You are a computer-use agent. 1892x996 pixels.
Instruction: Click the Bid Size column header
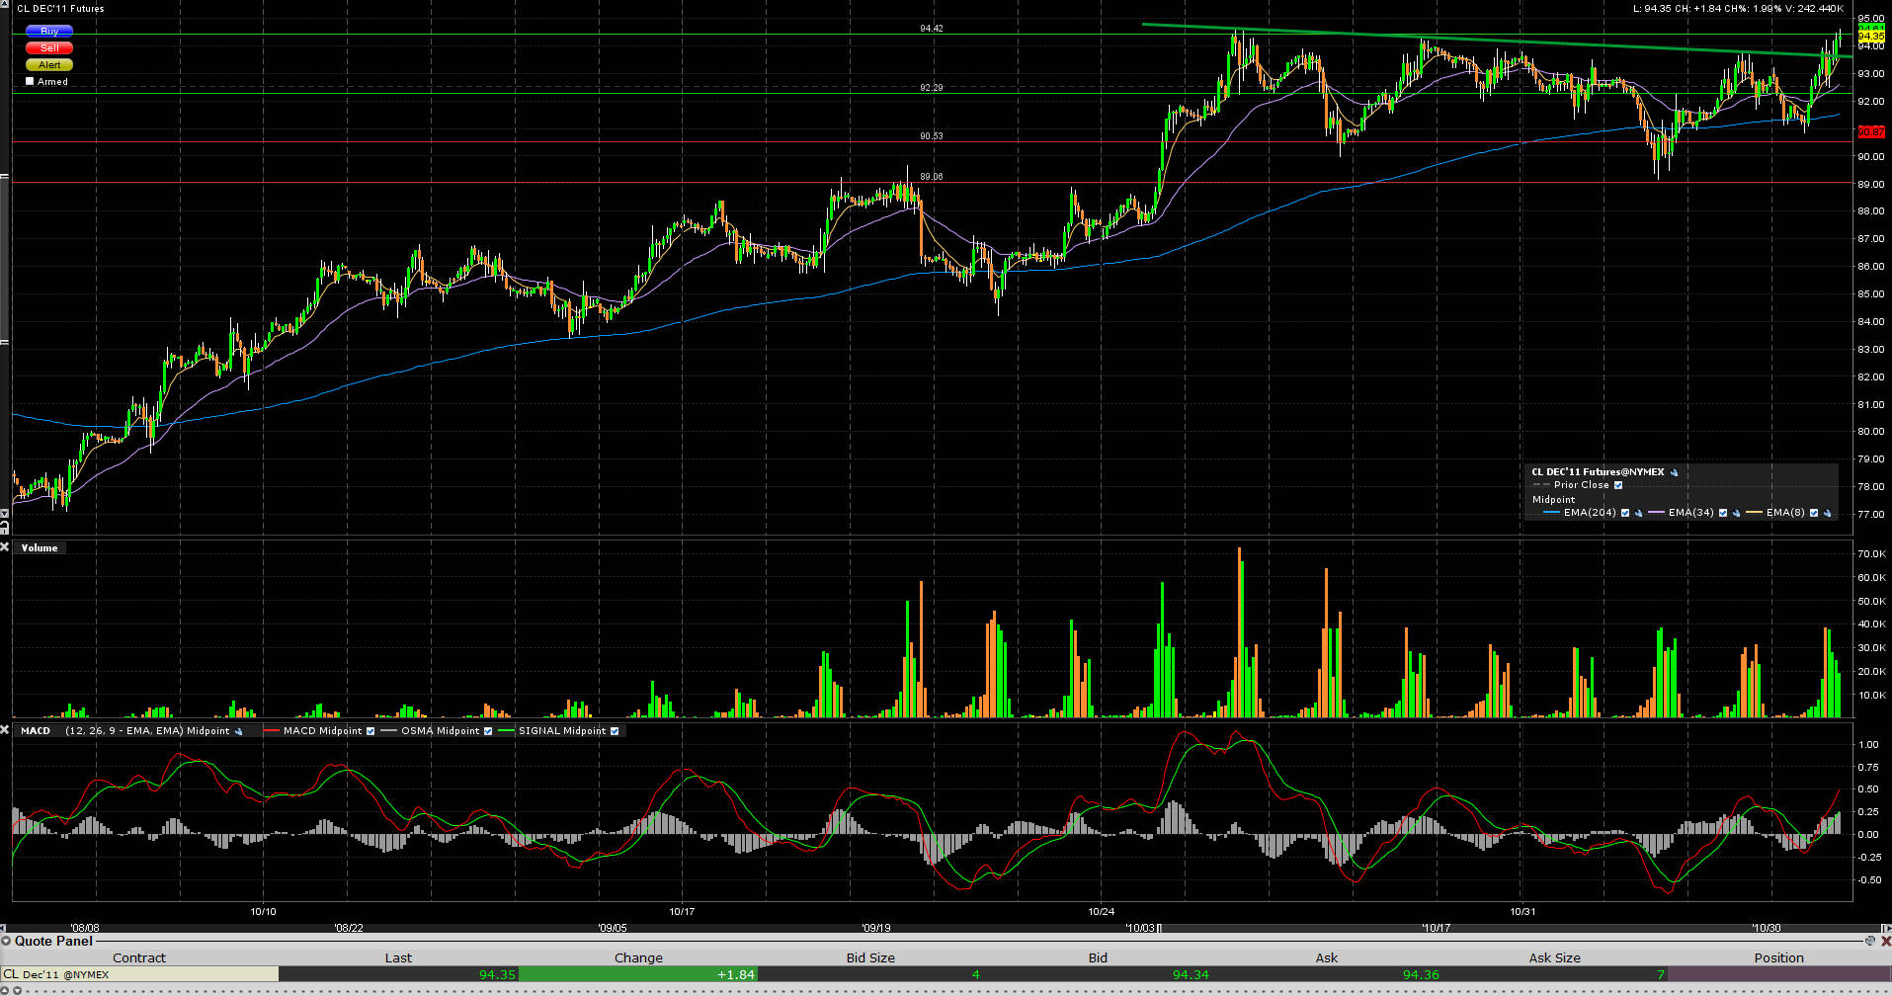(870, 957)
